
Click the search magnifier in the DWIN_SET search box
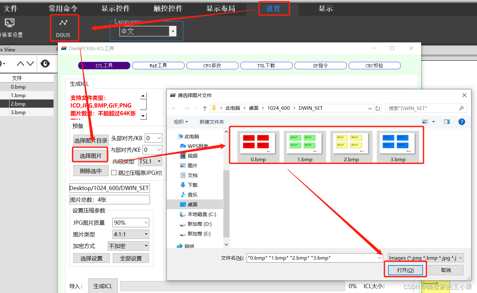[461, 108]
